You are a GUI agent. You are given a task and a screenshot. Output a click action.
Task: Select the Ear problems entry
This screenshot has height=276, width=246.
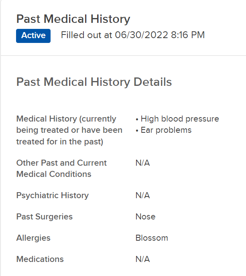pyautogui.click(x=166, y=130)
